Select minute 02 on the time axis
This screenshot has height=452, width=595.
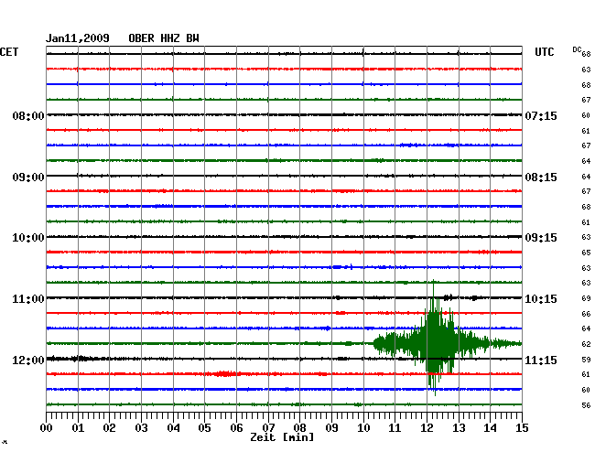[x=109, y=427]
